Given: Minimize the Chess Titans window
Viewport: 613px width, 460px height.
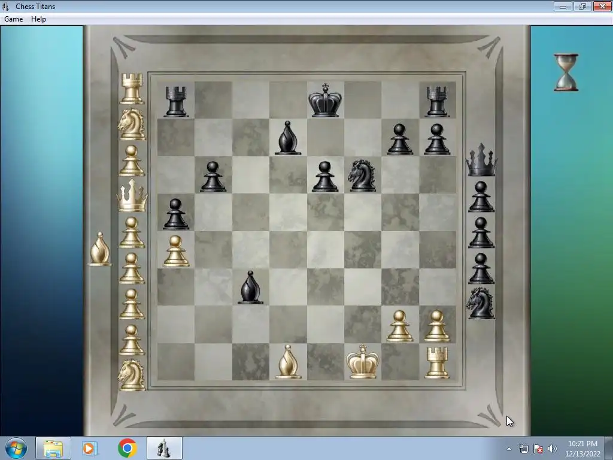Looking at the screenshot, I should click(563, 6).
